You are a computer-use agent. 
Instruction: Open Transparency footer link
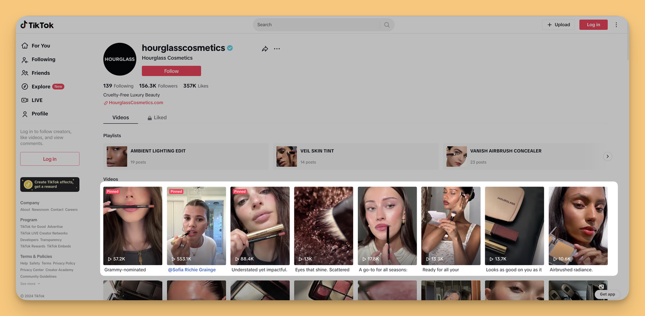(x=51, y=240)
